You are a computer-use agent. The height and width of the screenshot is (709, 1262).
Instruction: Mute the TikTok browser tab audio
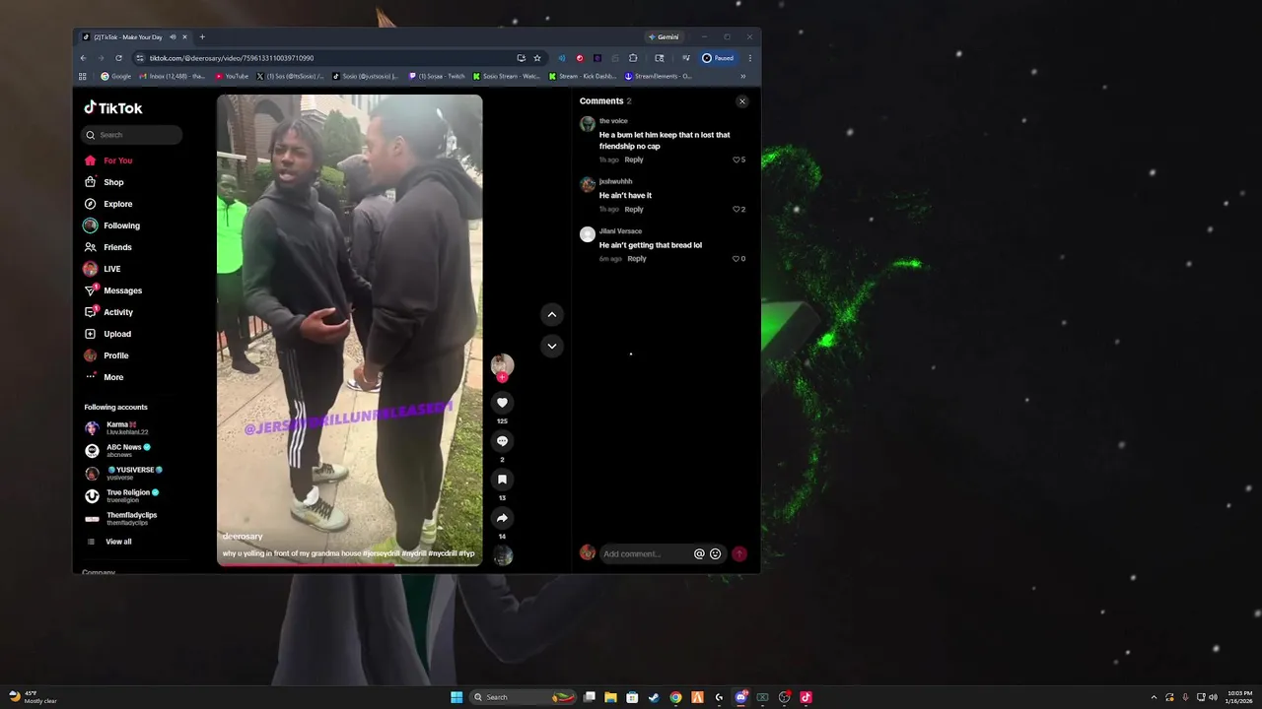[x=173, y=37]
